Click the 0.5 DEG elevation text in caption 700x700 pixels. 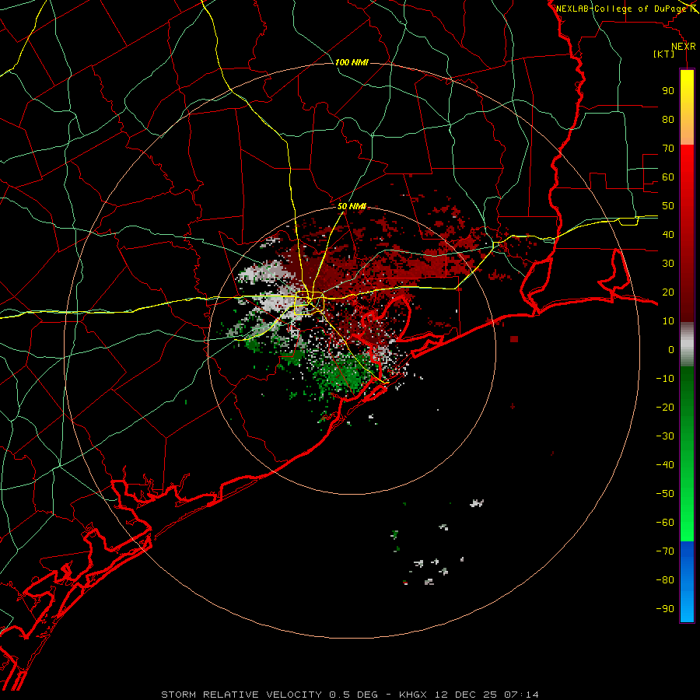pos(354,695)
